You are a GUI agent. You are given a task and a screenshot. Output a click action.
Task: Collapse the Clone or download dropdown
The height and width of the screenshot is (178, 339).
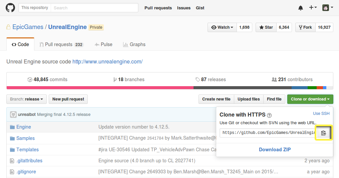point(310,99)
